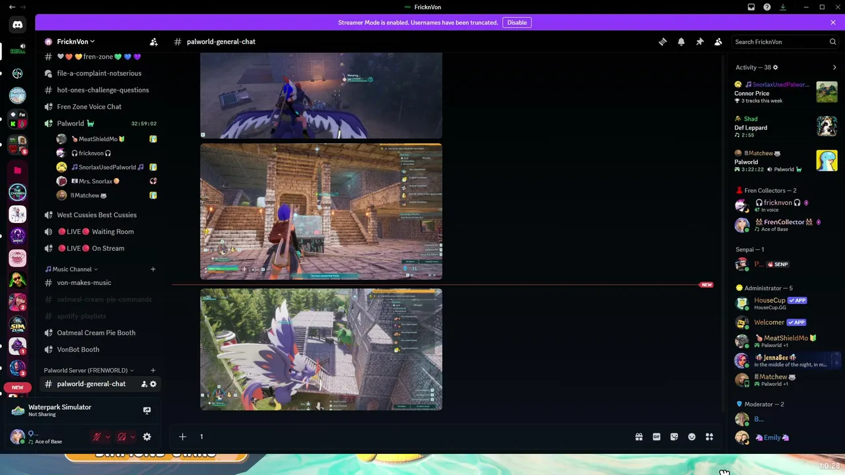Open Discord Direct Messages home icon
The height and width of the screenshot is (475, 845).
tap(18, 25)
